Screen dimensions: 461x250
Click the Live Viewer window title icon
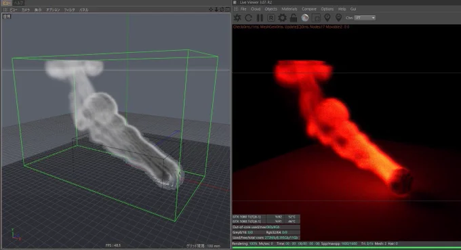235,2
